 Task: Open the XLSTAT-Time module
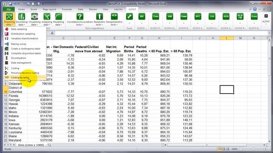[x=155, y=19]
